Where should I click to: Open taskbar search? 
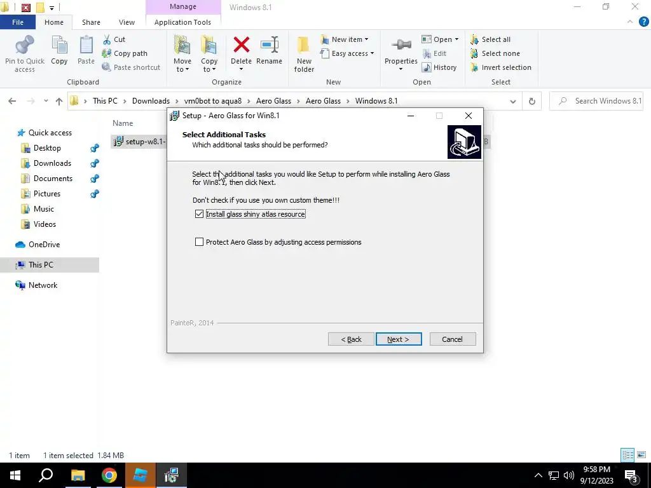click(x=46, y=475)
